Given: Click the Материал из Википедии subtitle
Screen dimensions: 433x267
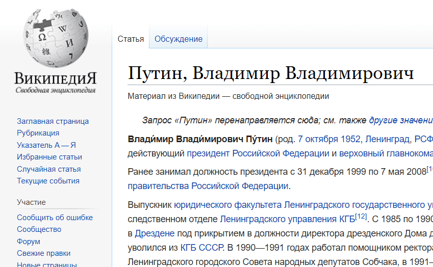Looking at the screenshot, I should click(x=228, y=96).
